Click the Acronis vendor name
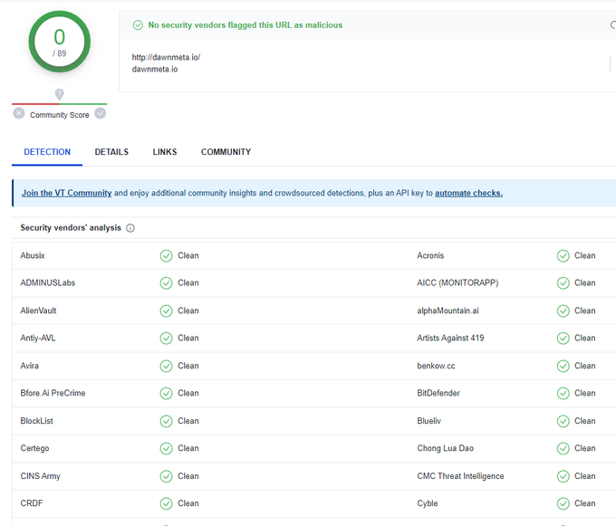This screenshot has width=616, height=526. pyautogui.click(x=430, y=255)
